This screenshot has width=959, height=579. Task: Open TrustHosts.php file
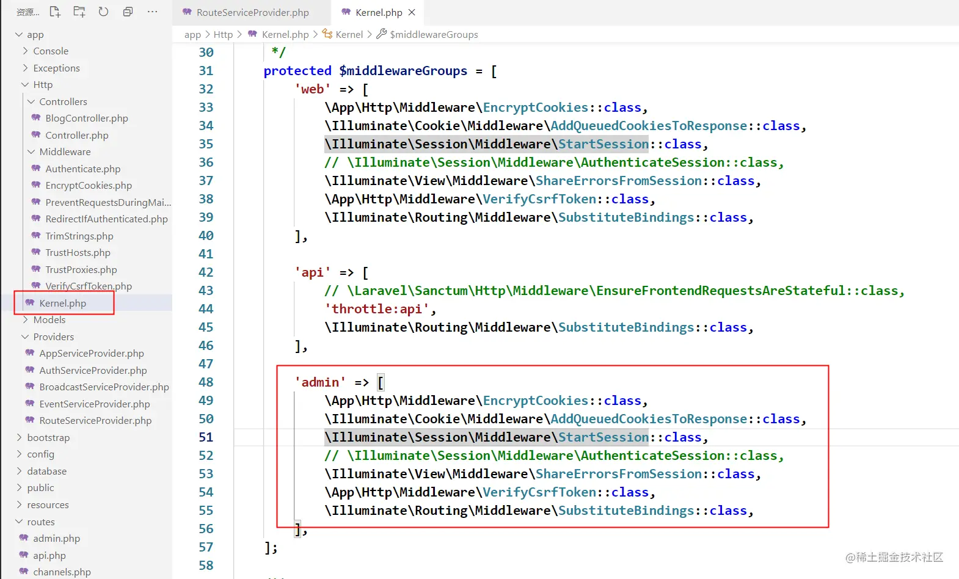coord(78,253)
